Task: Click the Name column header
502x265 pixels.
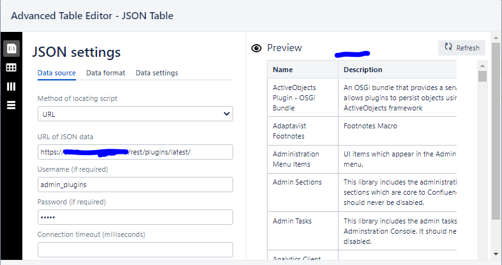Action: 303,70
